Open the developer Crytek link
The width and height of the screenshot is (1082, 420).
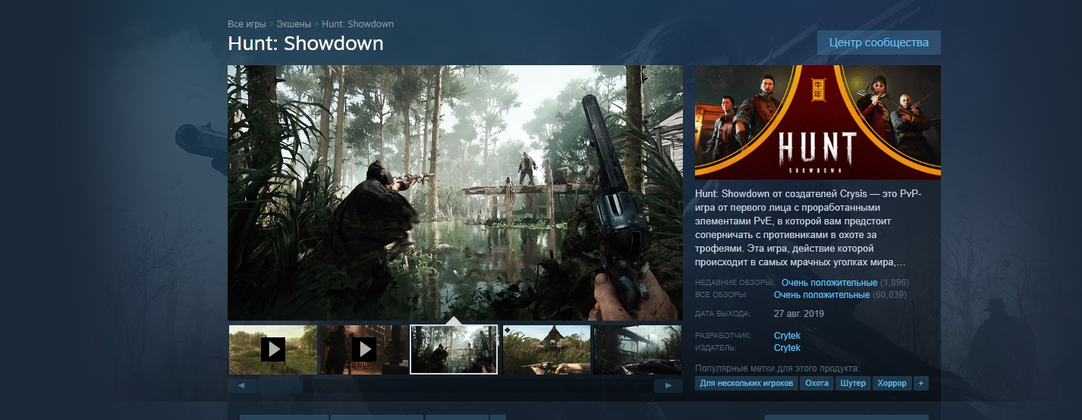click(x=787, y=336)
